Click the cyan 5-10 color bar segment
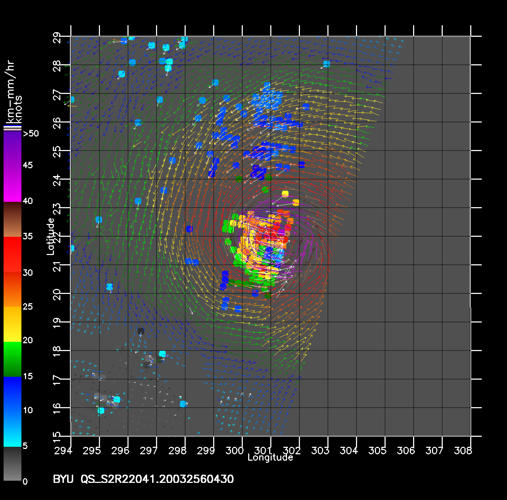The width and height of the screenshot is (507, 500). click(12, 429)
